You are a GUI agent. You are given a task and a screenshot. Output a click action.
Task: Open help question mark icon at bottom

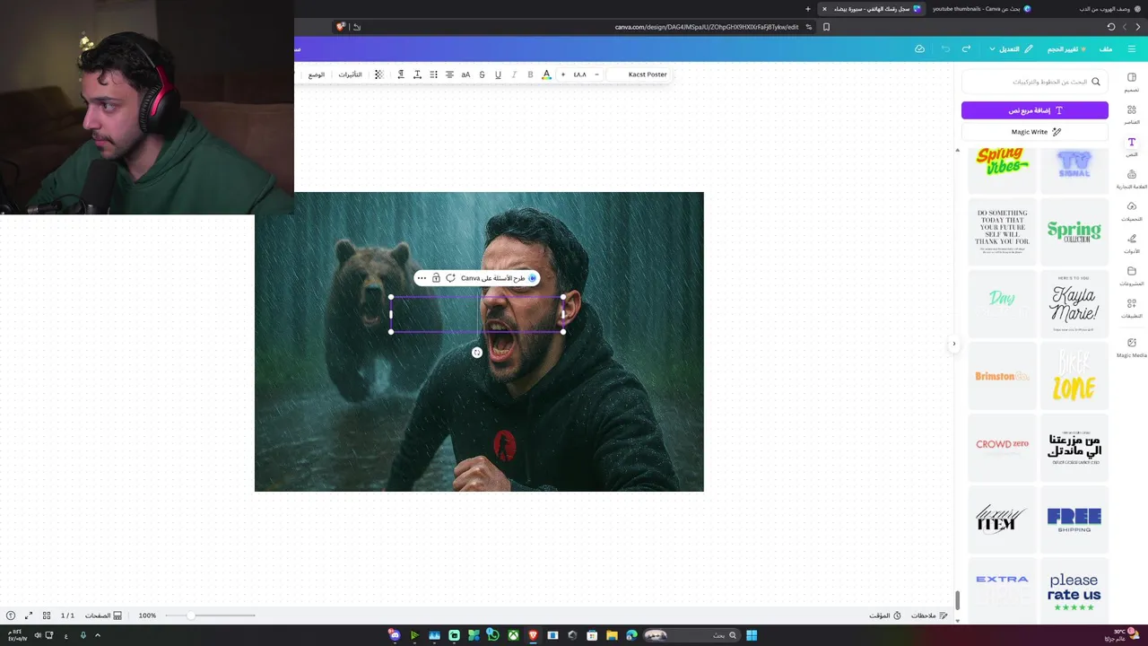(x=11, y=615)
